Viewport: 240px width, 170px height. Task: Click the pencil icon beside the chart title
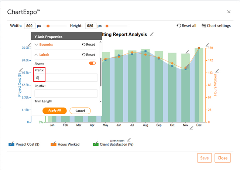pyautogui.click(x=152, y=34)
